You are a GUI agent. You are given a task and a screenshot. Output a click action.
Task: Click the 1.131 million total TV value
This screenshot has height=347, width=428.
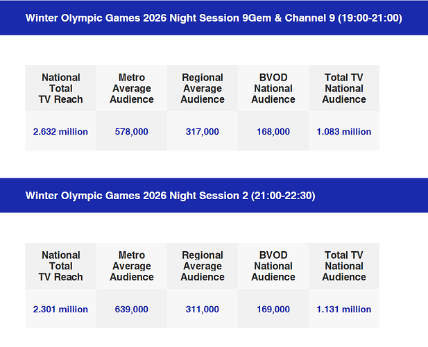pos(344,309)
